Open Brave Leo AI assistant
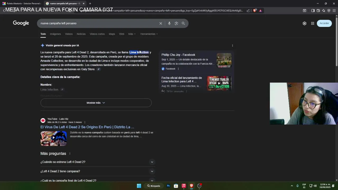The image size is (338, 190). (323, 11)
